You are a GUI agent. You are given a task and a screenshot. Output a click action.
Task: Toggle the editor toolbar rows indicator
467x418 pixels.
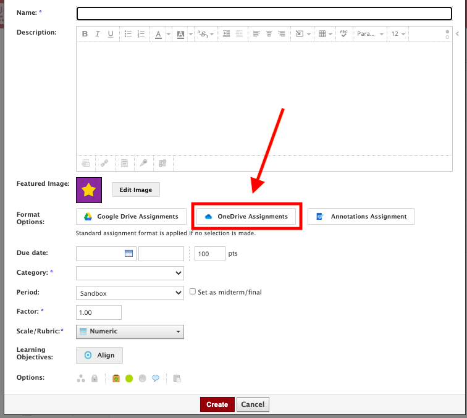point(447,34)
